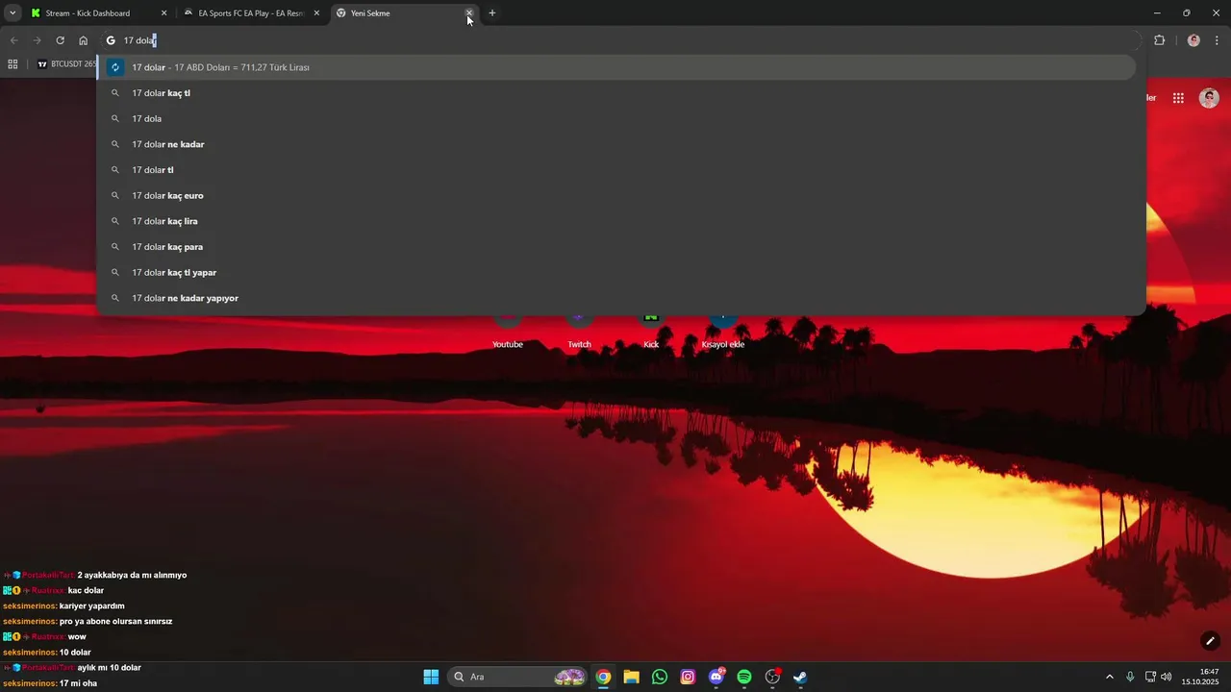Open the Extensions puzzle icon
This screenshot has width=1231, height=692.
[1159, 40]
